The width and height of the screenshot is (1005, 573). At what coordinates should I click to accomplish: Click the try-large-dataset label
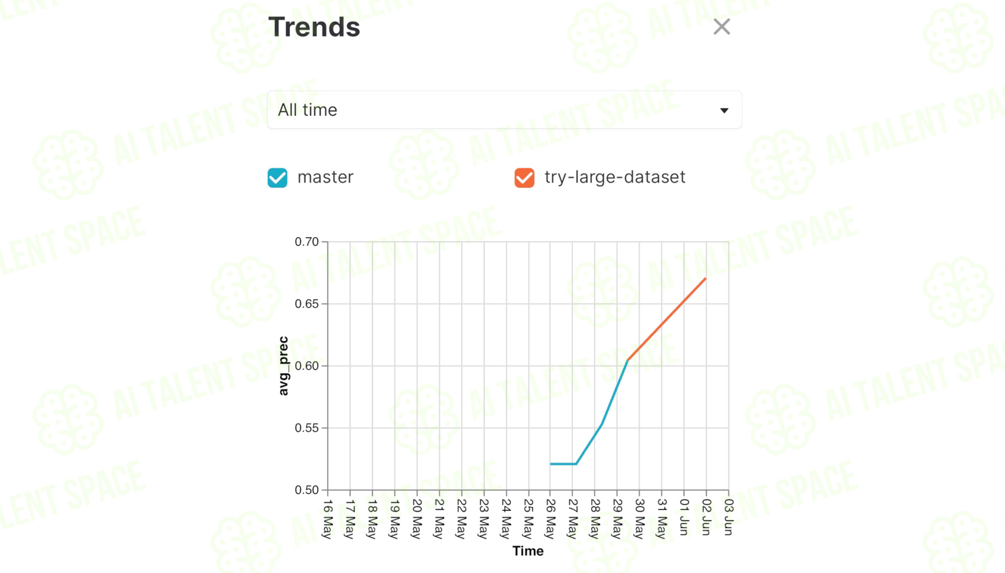(615, 177)
